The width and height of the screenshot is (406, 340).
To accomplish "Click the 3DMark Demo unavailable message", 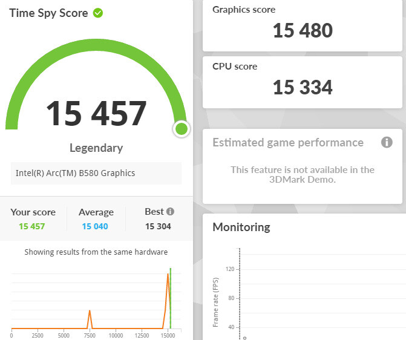I will pyautogui.click(x=303, y=174).
